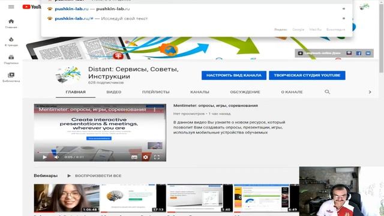Switch to the КАНАЛЫ tab
This screenshot has width=384, height=216.
200,92
